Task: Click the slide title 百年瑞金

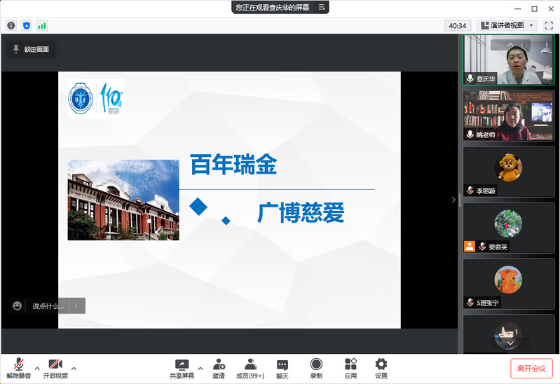Action: (233, 164)
